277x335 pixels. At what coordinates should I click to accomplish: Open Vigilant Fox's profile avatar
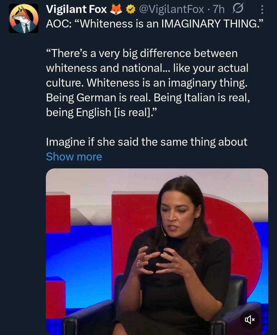pyautogui.click(x=24, y=19)
